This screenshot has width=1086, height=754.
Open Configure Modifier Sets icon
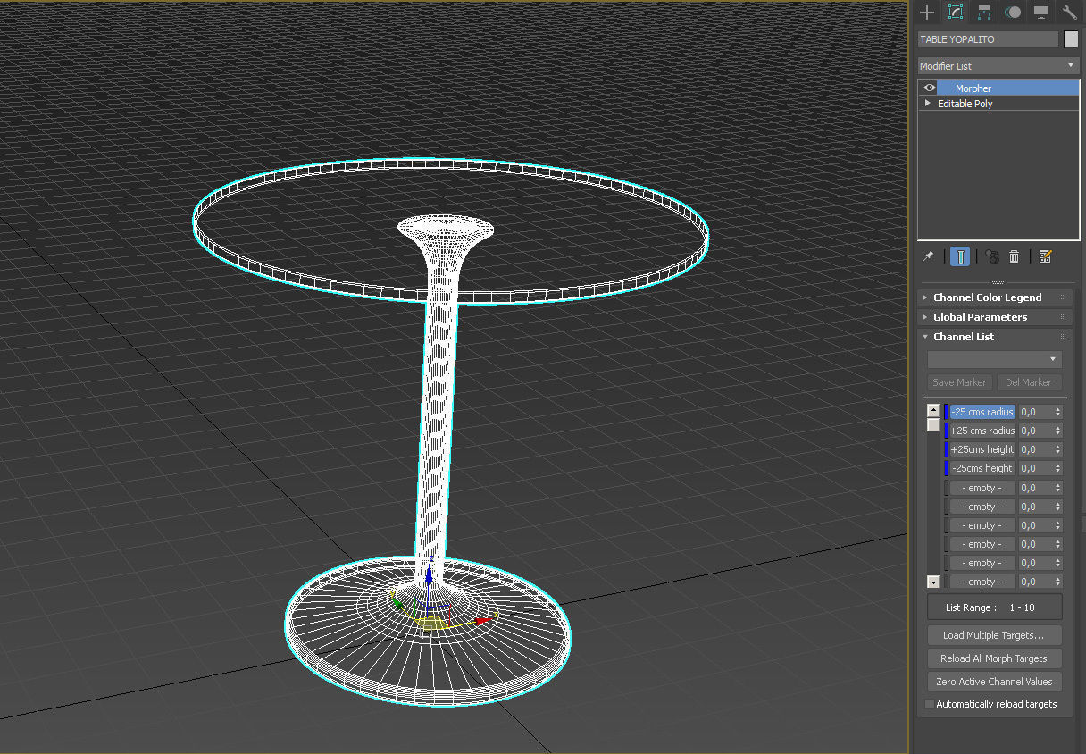coord(1045,256)
